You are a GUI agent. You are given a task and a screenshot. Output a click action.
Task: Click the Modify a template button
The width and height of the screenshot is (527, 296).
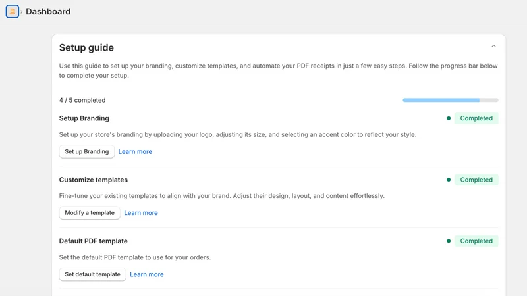(90, 212)
